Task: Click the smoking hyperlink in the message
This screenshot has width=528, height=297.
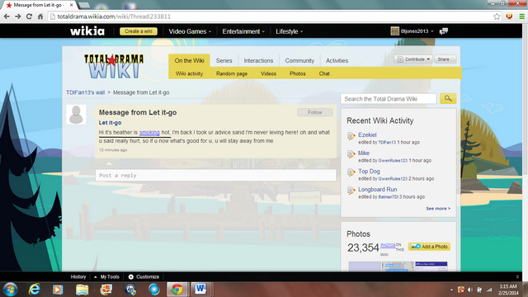Action: (x=149, y=132)
